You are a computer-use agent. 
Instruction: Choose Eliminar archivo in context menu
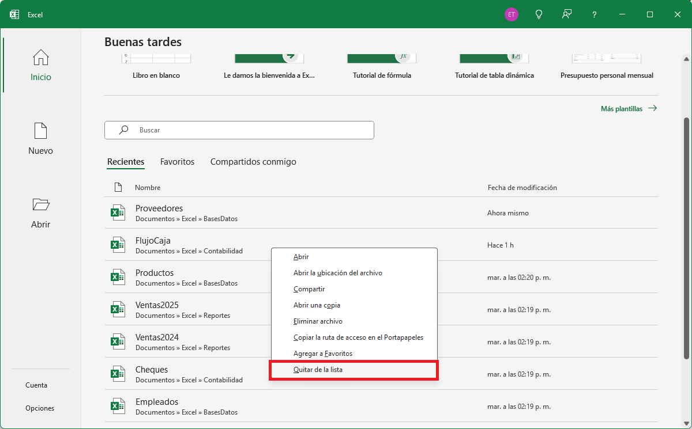pos(354,321)
